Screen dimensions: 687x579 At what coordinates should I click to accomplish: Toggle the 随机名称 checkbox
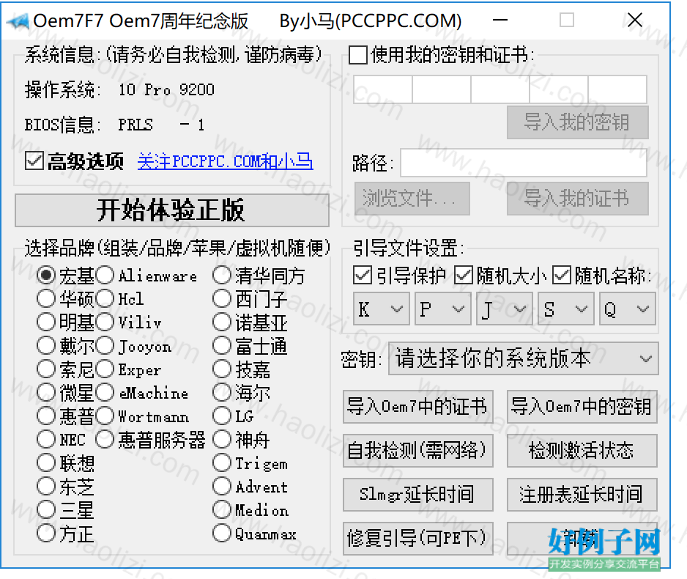pyautogui.click(x=561, y=276)
